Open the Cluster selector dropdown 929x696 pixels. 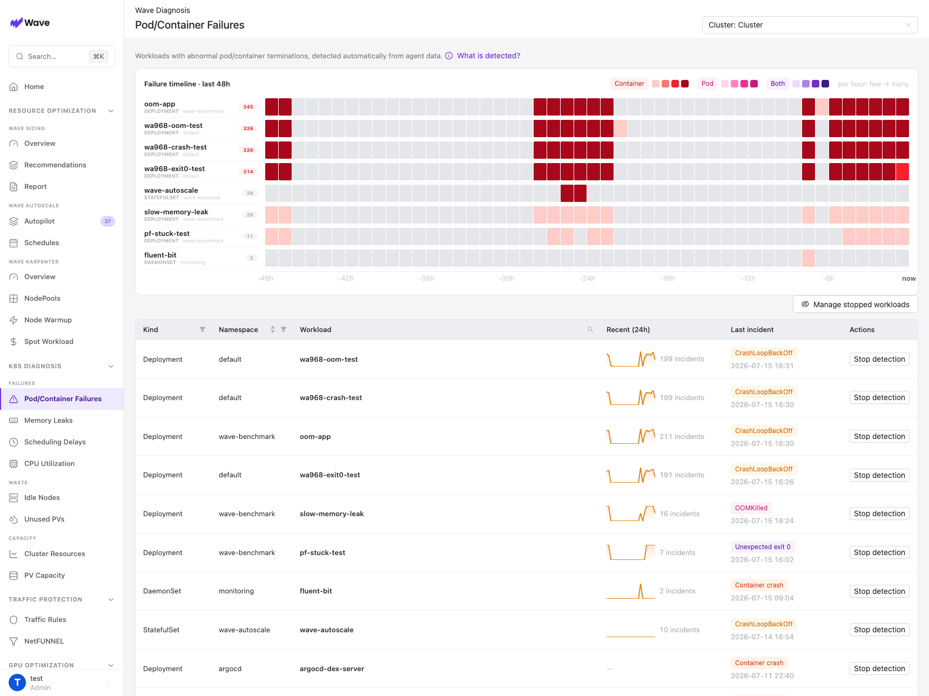point(810,25)
